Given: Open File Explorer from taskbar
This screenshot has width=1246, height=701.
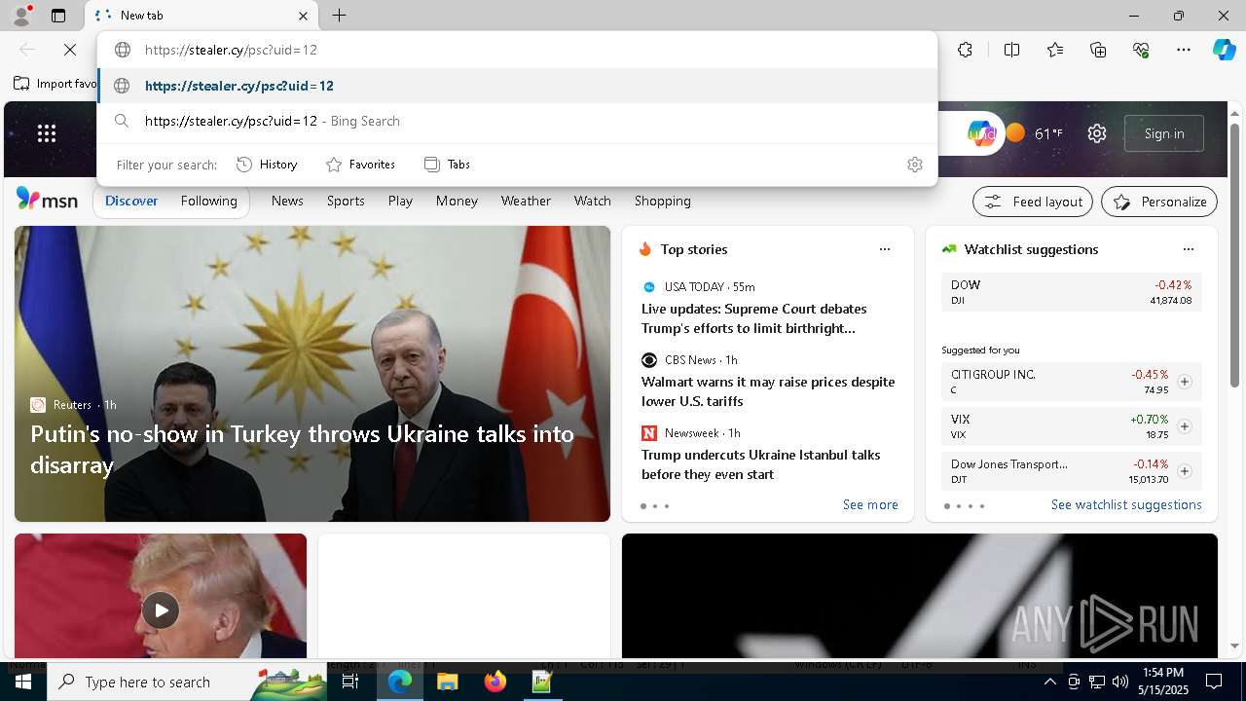Looking at the screenshot, I should (447, 682).
